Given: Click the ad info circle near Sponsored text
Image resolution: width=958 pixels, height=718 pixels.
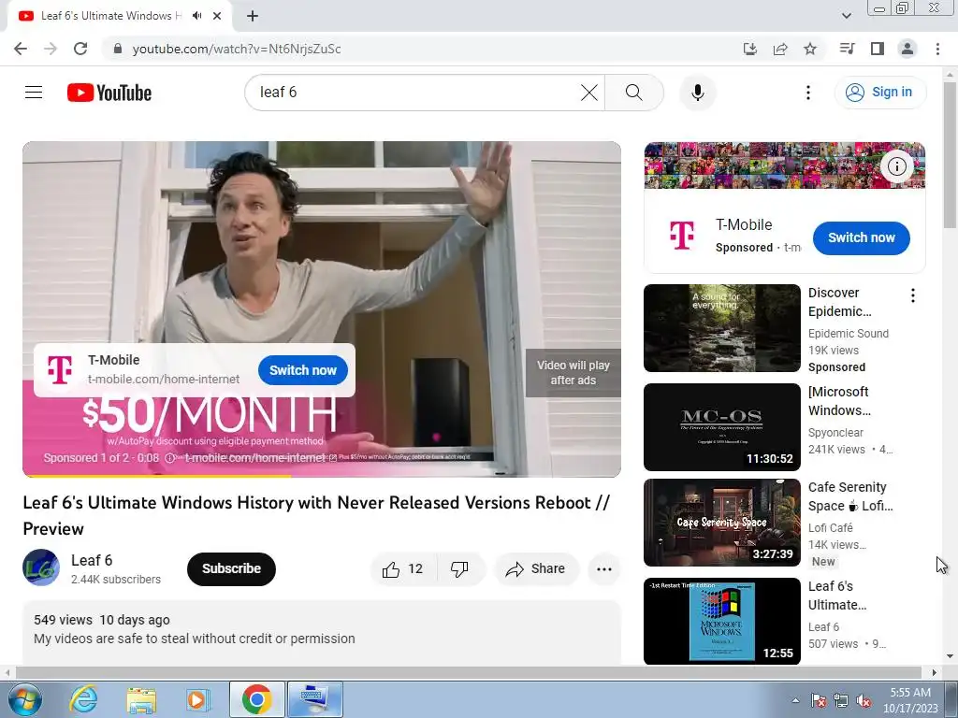Looking at the screenshot, I should pos(170,458).
